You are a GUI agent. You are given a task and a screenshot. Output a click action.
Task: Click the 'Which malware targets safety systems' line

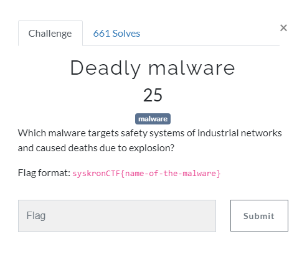tap(149, 133)
